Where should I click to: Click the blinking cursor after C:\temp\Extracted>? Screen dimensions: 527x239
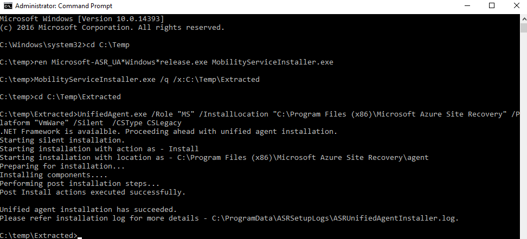pos(80,237)
